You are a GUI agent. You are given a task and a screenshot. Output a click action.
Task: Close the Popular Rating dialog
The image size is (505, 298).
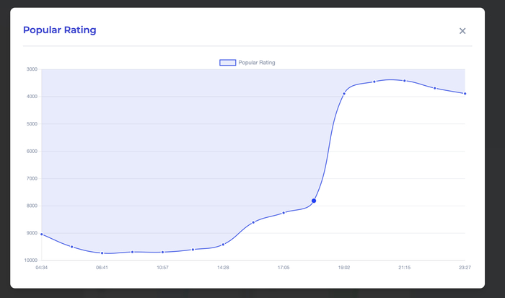click(462, 31)
